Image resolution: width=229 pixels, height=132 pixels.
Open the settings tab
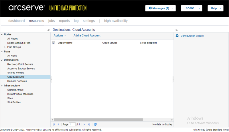[89, 21]
